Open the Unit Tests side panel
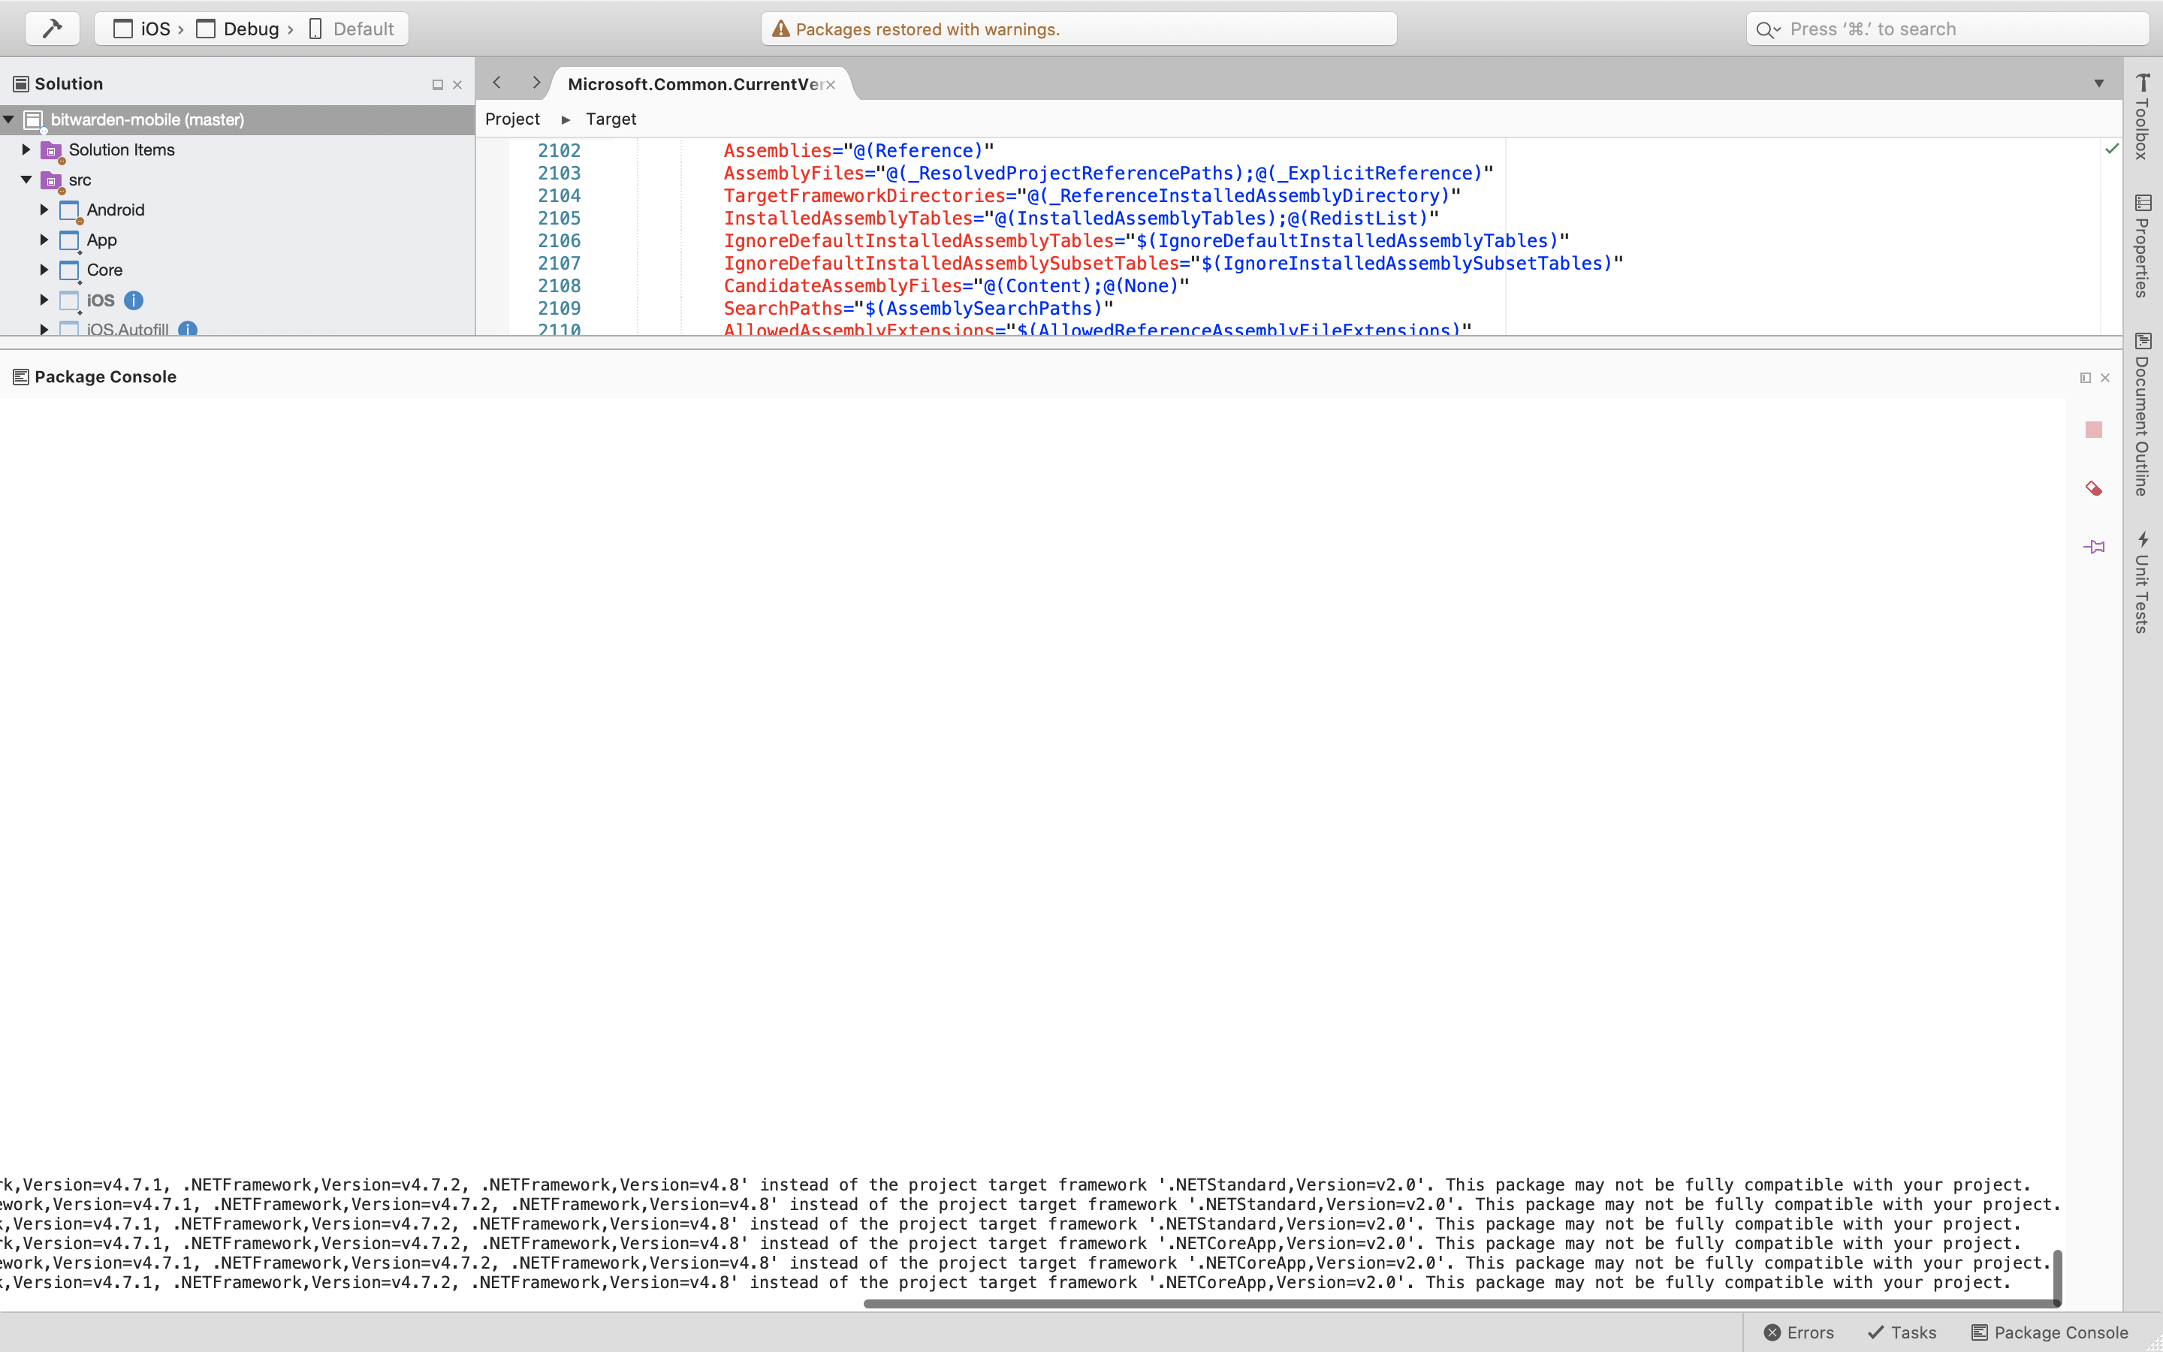 [x=2143, y=582]
